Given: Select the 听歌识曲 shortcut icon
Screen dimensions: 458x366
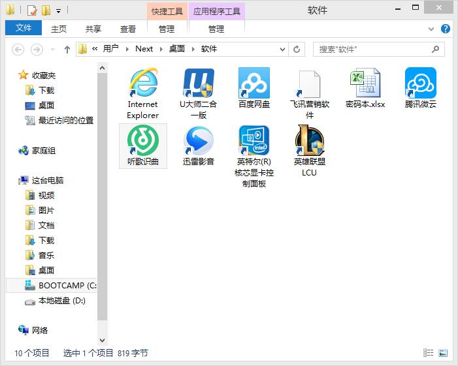Looking at the screenshot, I should coord(143,146).
